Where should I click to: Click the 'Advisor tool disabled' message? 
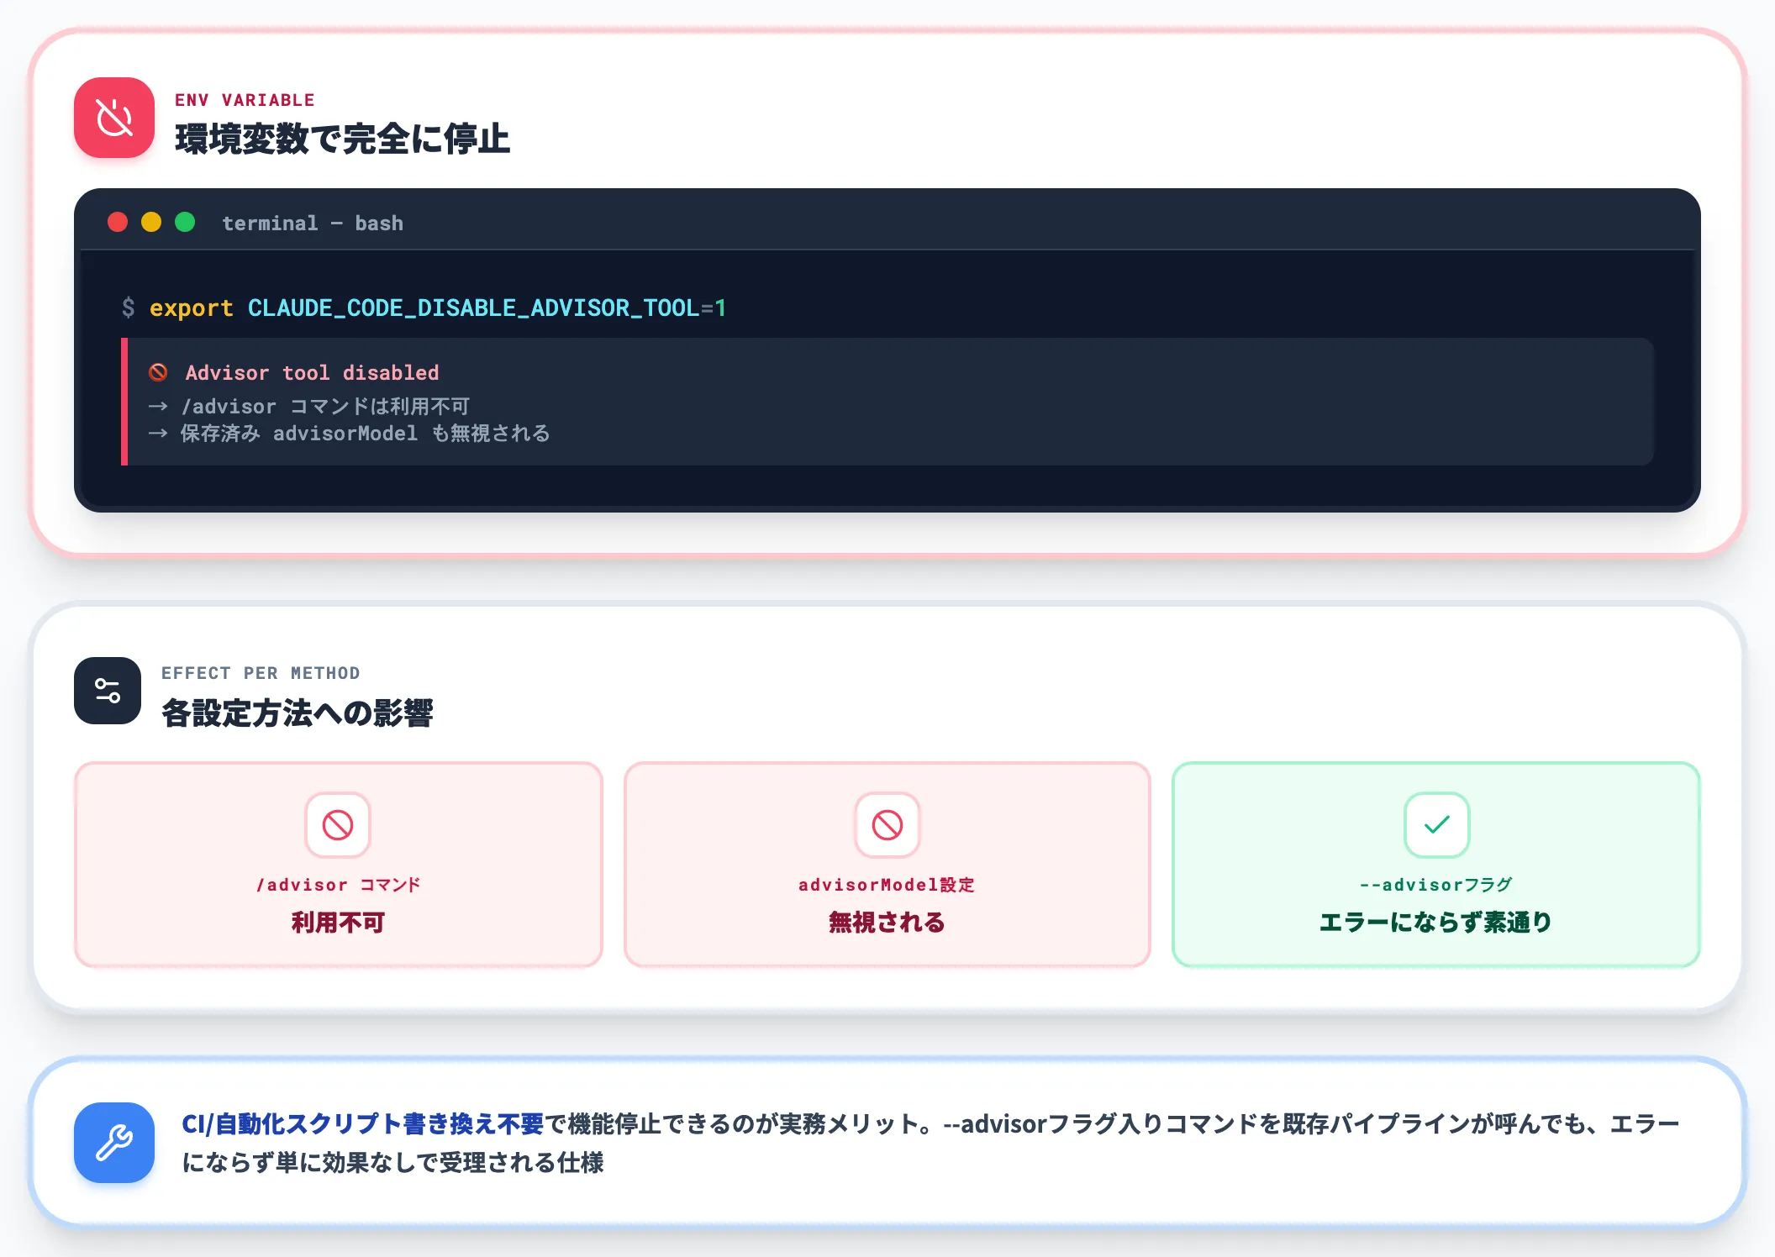(x=313, y=373)
